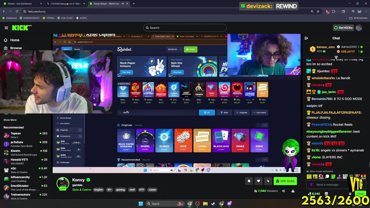The height and width of the screenshot is (208, 370).
Task: Expand the chat leaderboard drag handle
Action: click(x=336, y=57)
